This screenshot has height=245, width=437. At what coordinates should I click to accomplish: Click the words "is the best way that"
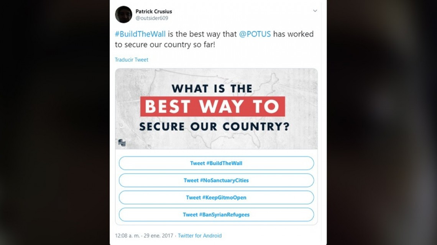pos(202,34)
